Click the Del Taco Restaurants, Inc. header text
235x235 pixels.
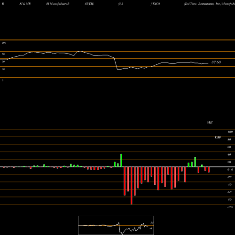pos(203,4)
